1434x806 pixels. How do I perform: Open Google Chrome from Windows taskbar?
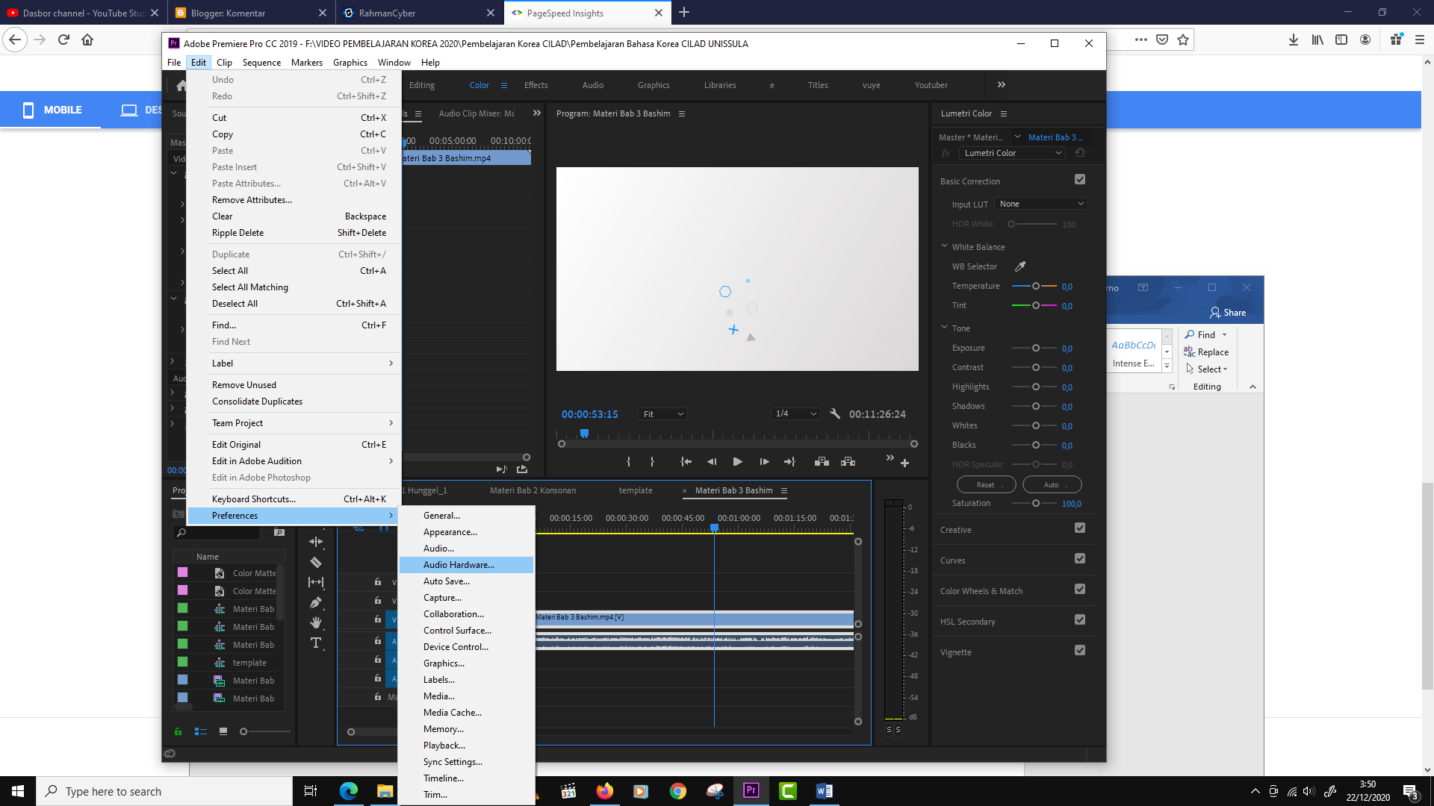677,791
